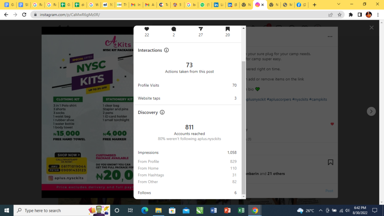Click the Impressions row
Screen dimensions: 384x216
click(x=187, y=152)
